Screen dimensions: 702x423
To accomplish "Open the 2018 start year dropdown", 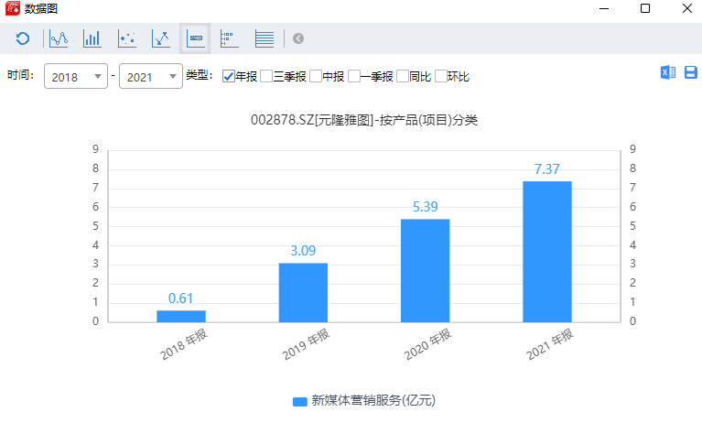I will [x=76, y=78].
